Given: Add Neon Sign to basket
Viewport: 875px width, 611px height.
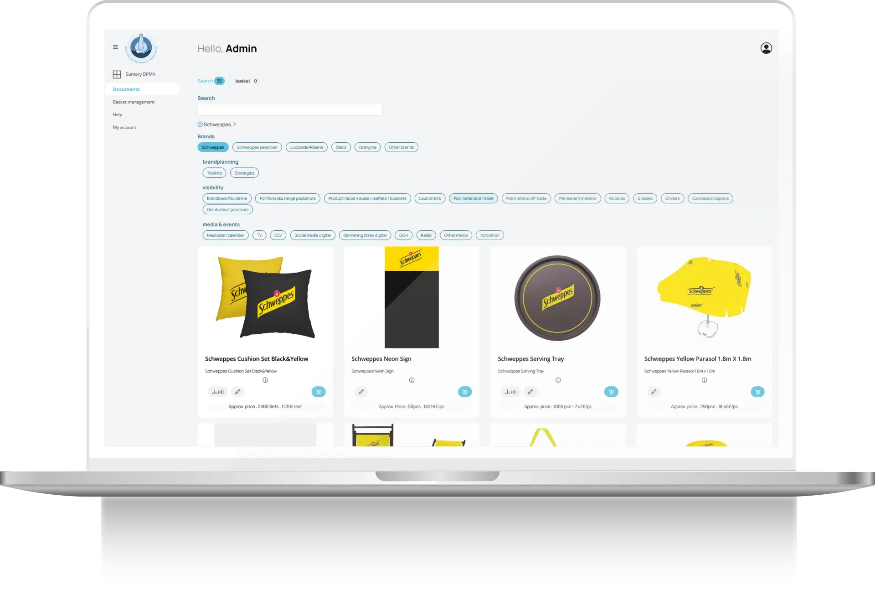Looking at the screenshot, I should (465, 392).
